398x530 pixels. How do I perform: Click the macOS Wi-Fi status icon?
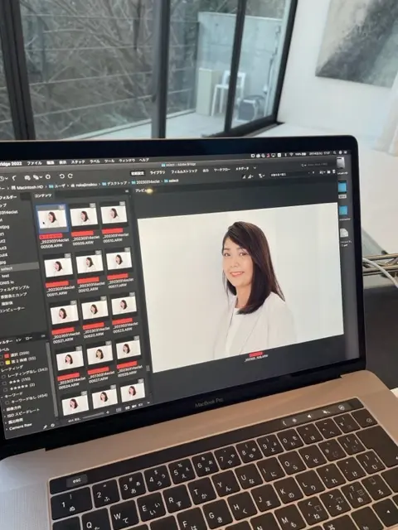[290, 155]
